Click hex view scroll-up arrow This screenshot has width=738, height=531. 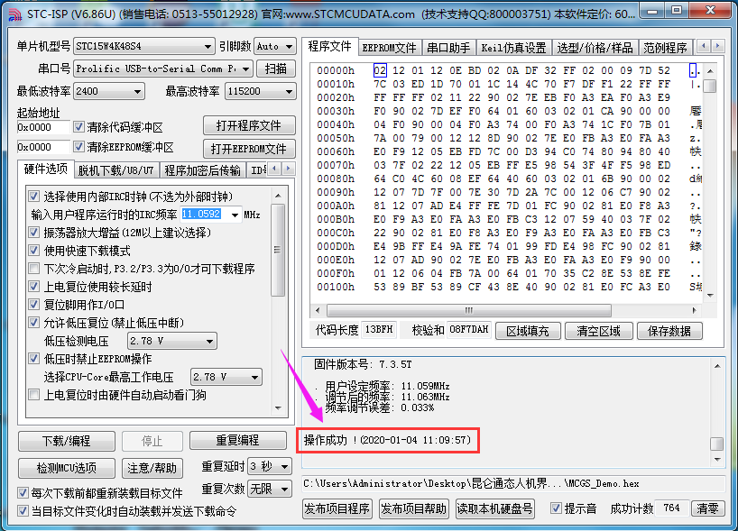710,71
